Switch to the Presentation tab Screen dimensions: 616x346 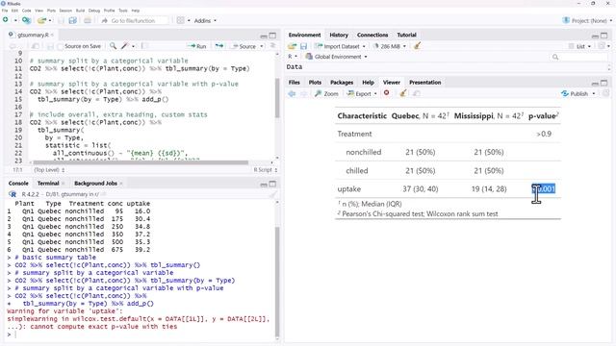pyautogui.click(x=425, y=83)
